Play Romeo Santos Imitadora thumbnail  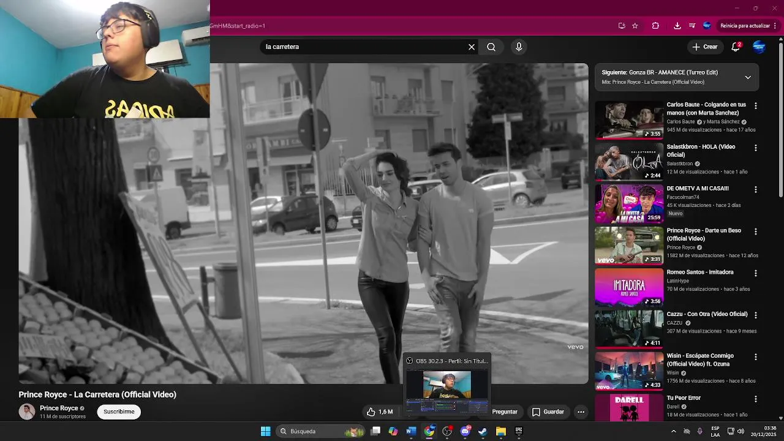coord(629,287)
